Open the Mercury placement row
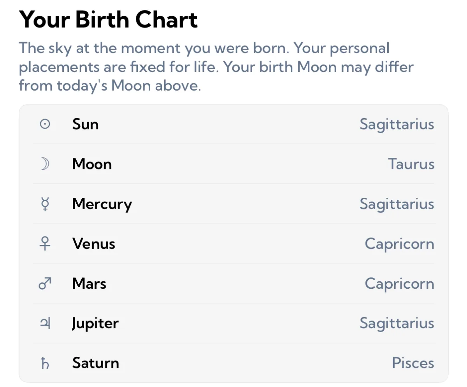The width and height of the screenshot is (467, 387). coord(233,204)
